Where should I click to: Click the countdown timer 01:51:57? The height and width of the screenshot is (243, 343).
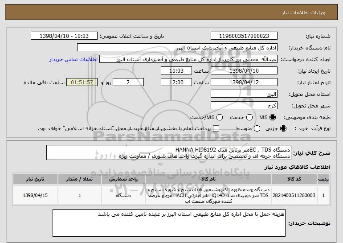tap(82, 82)
